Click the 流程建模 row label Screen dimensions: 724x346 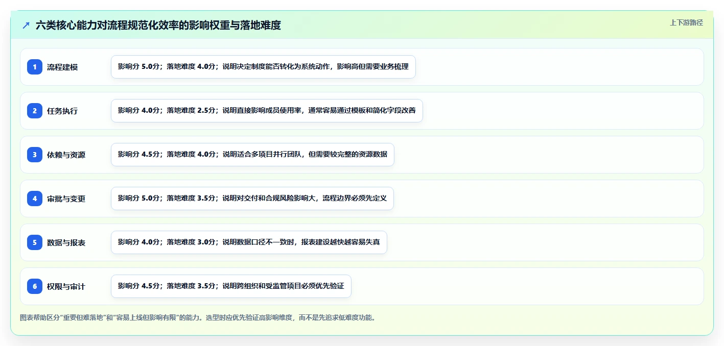(62, 67)
